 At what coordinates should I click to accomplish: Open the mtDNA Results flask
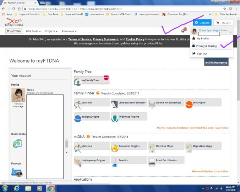pos(129,160)
